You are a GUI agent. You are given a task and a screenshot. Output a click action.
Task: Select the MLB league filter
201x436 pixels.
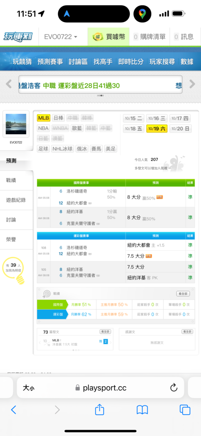click(x=44, y=118)
